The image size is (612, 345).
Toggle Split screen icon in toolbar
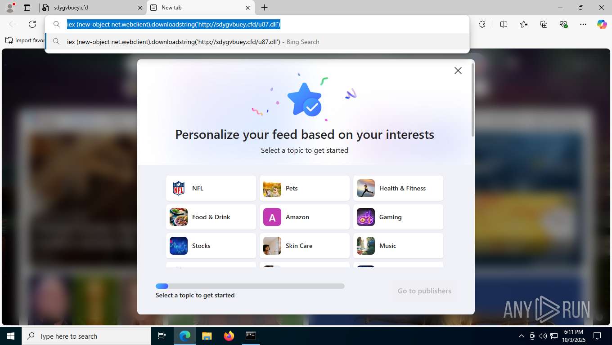click(504, 24)
